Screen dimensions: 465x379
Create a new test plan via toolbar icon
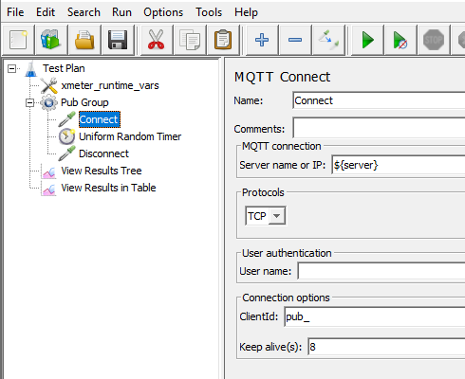[x=18, y=40]
